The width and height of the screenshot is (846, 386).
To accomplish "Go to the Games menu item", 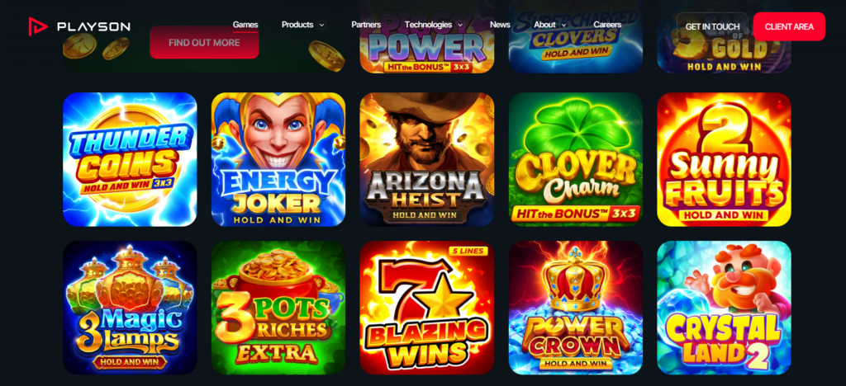I will tap(245, 25).
